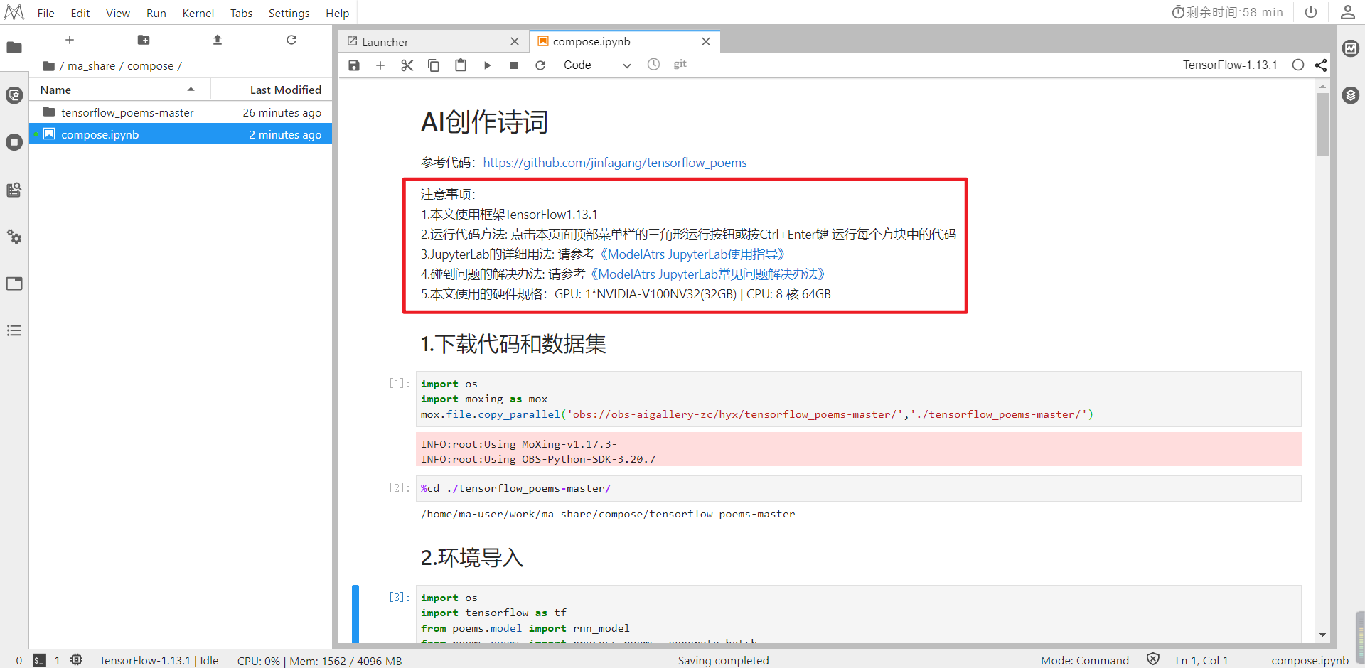Restart the kernel using the circular arrow
1365x668 pixels.
coord(540,65)
